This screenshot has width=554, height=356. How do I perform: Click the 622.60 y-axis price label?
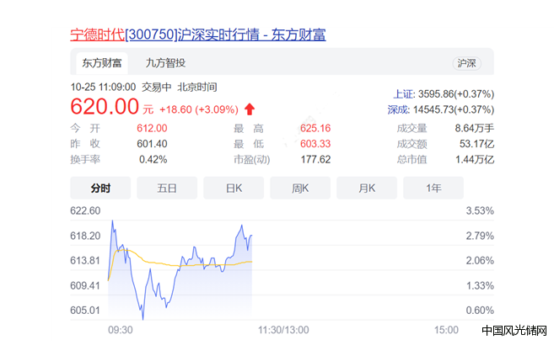click(85, 210)
